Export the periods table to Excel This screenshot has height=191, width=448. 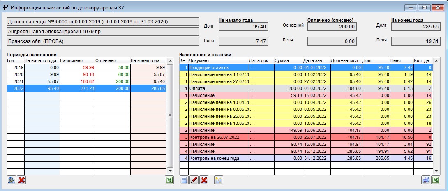tap(169, 180)
